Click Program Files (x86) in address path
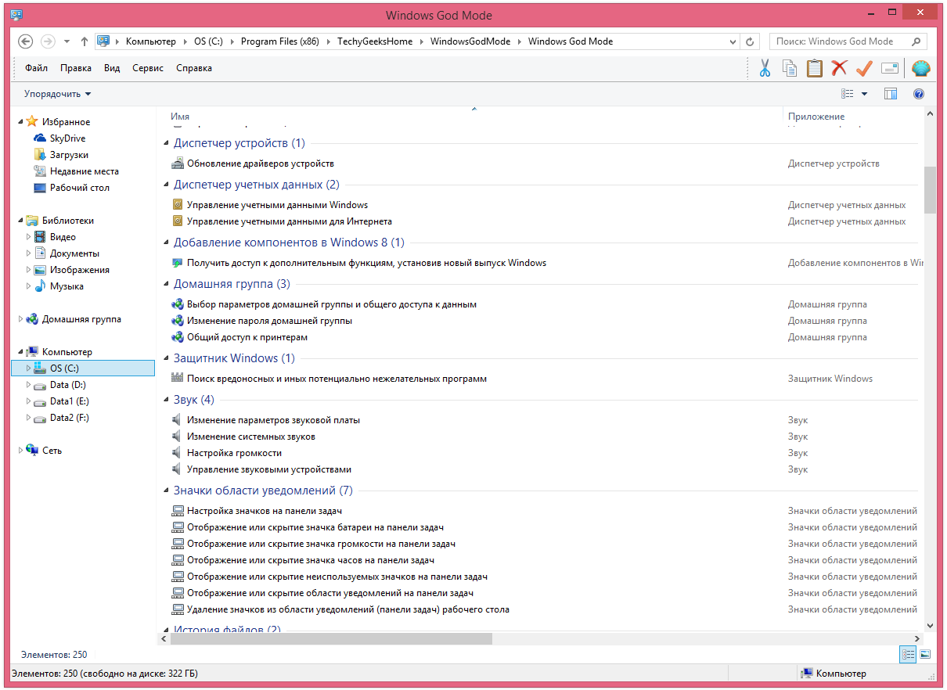This screenshot has width=947, height=690. coord(282,41)
